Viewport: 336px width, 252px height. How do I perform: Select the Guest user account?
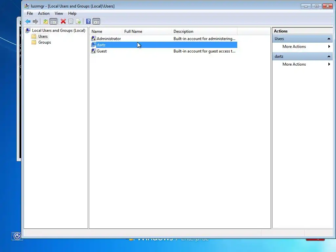[102, 51]
